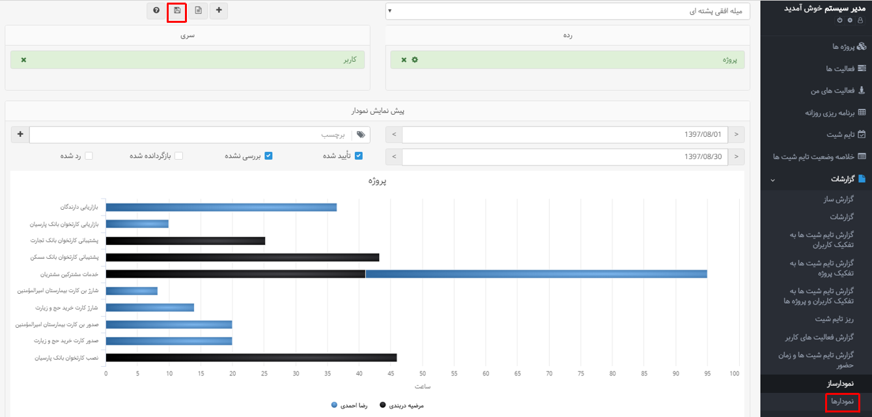Click the power logout icon under username

[x=840, y=21]
